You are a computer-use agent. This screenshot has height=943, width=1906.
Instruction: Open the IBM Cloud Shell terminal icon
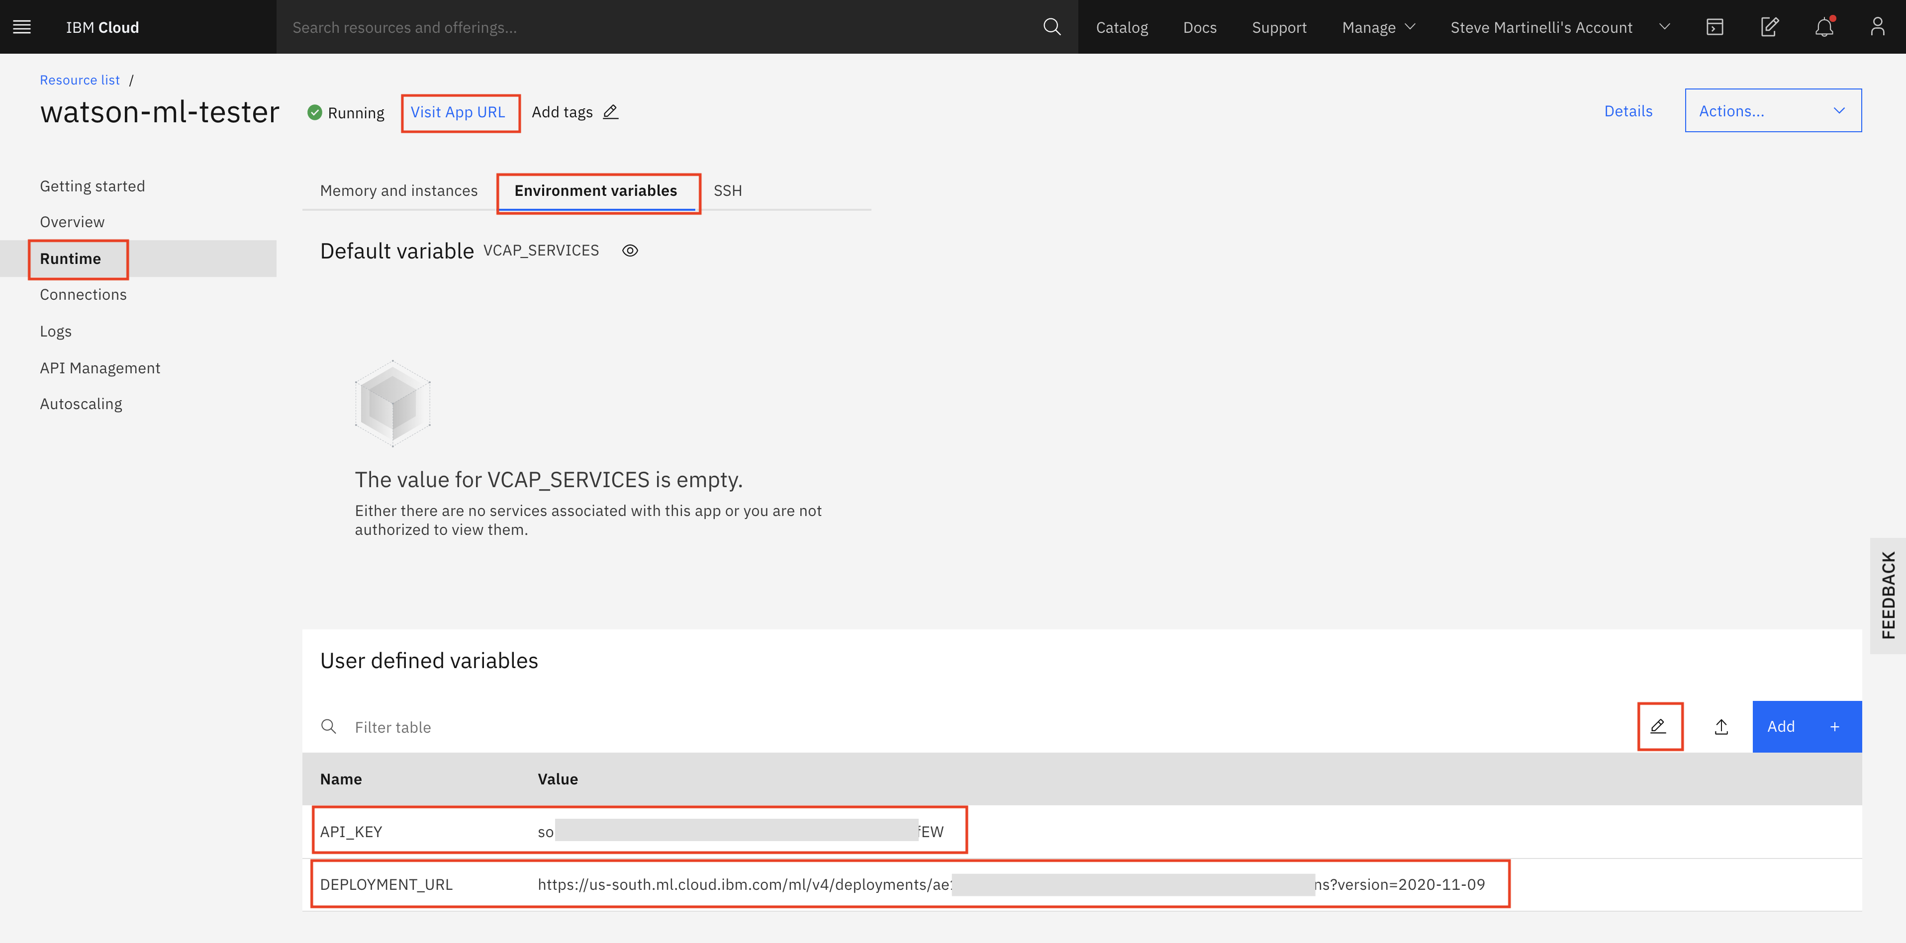(x=1715, y=27)
